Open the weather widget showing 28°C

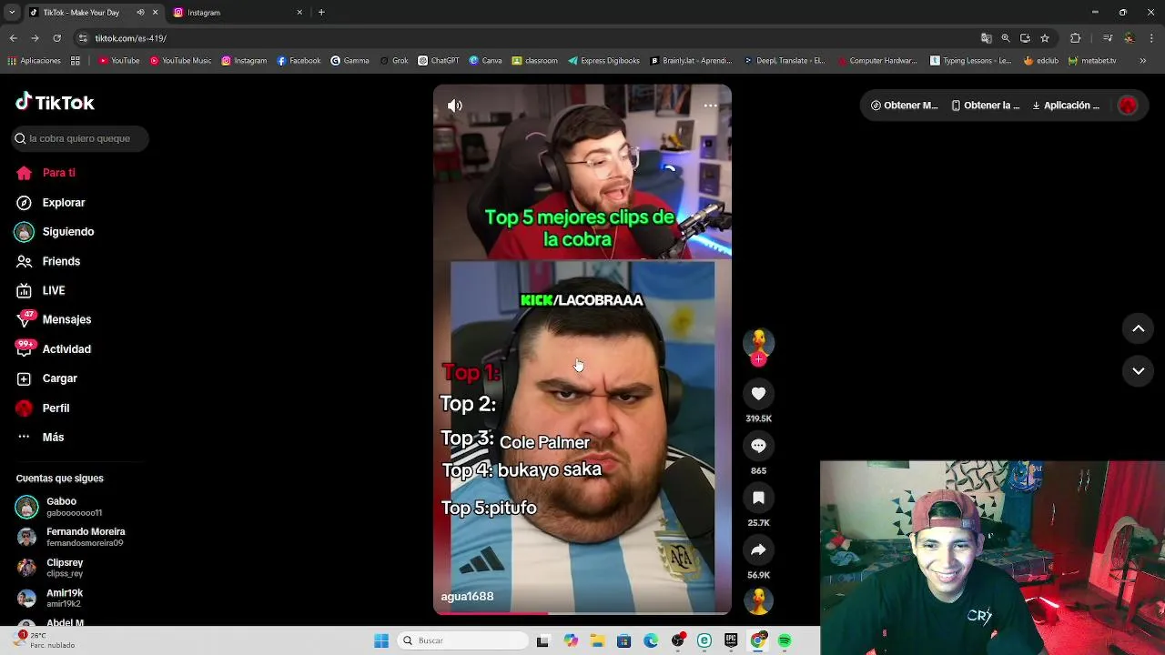[46, 640]
